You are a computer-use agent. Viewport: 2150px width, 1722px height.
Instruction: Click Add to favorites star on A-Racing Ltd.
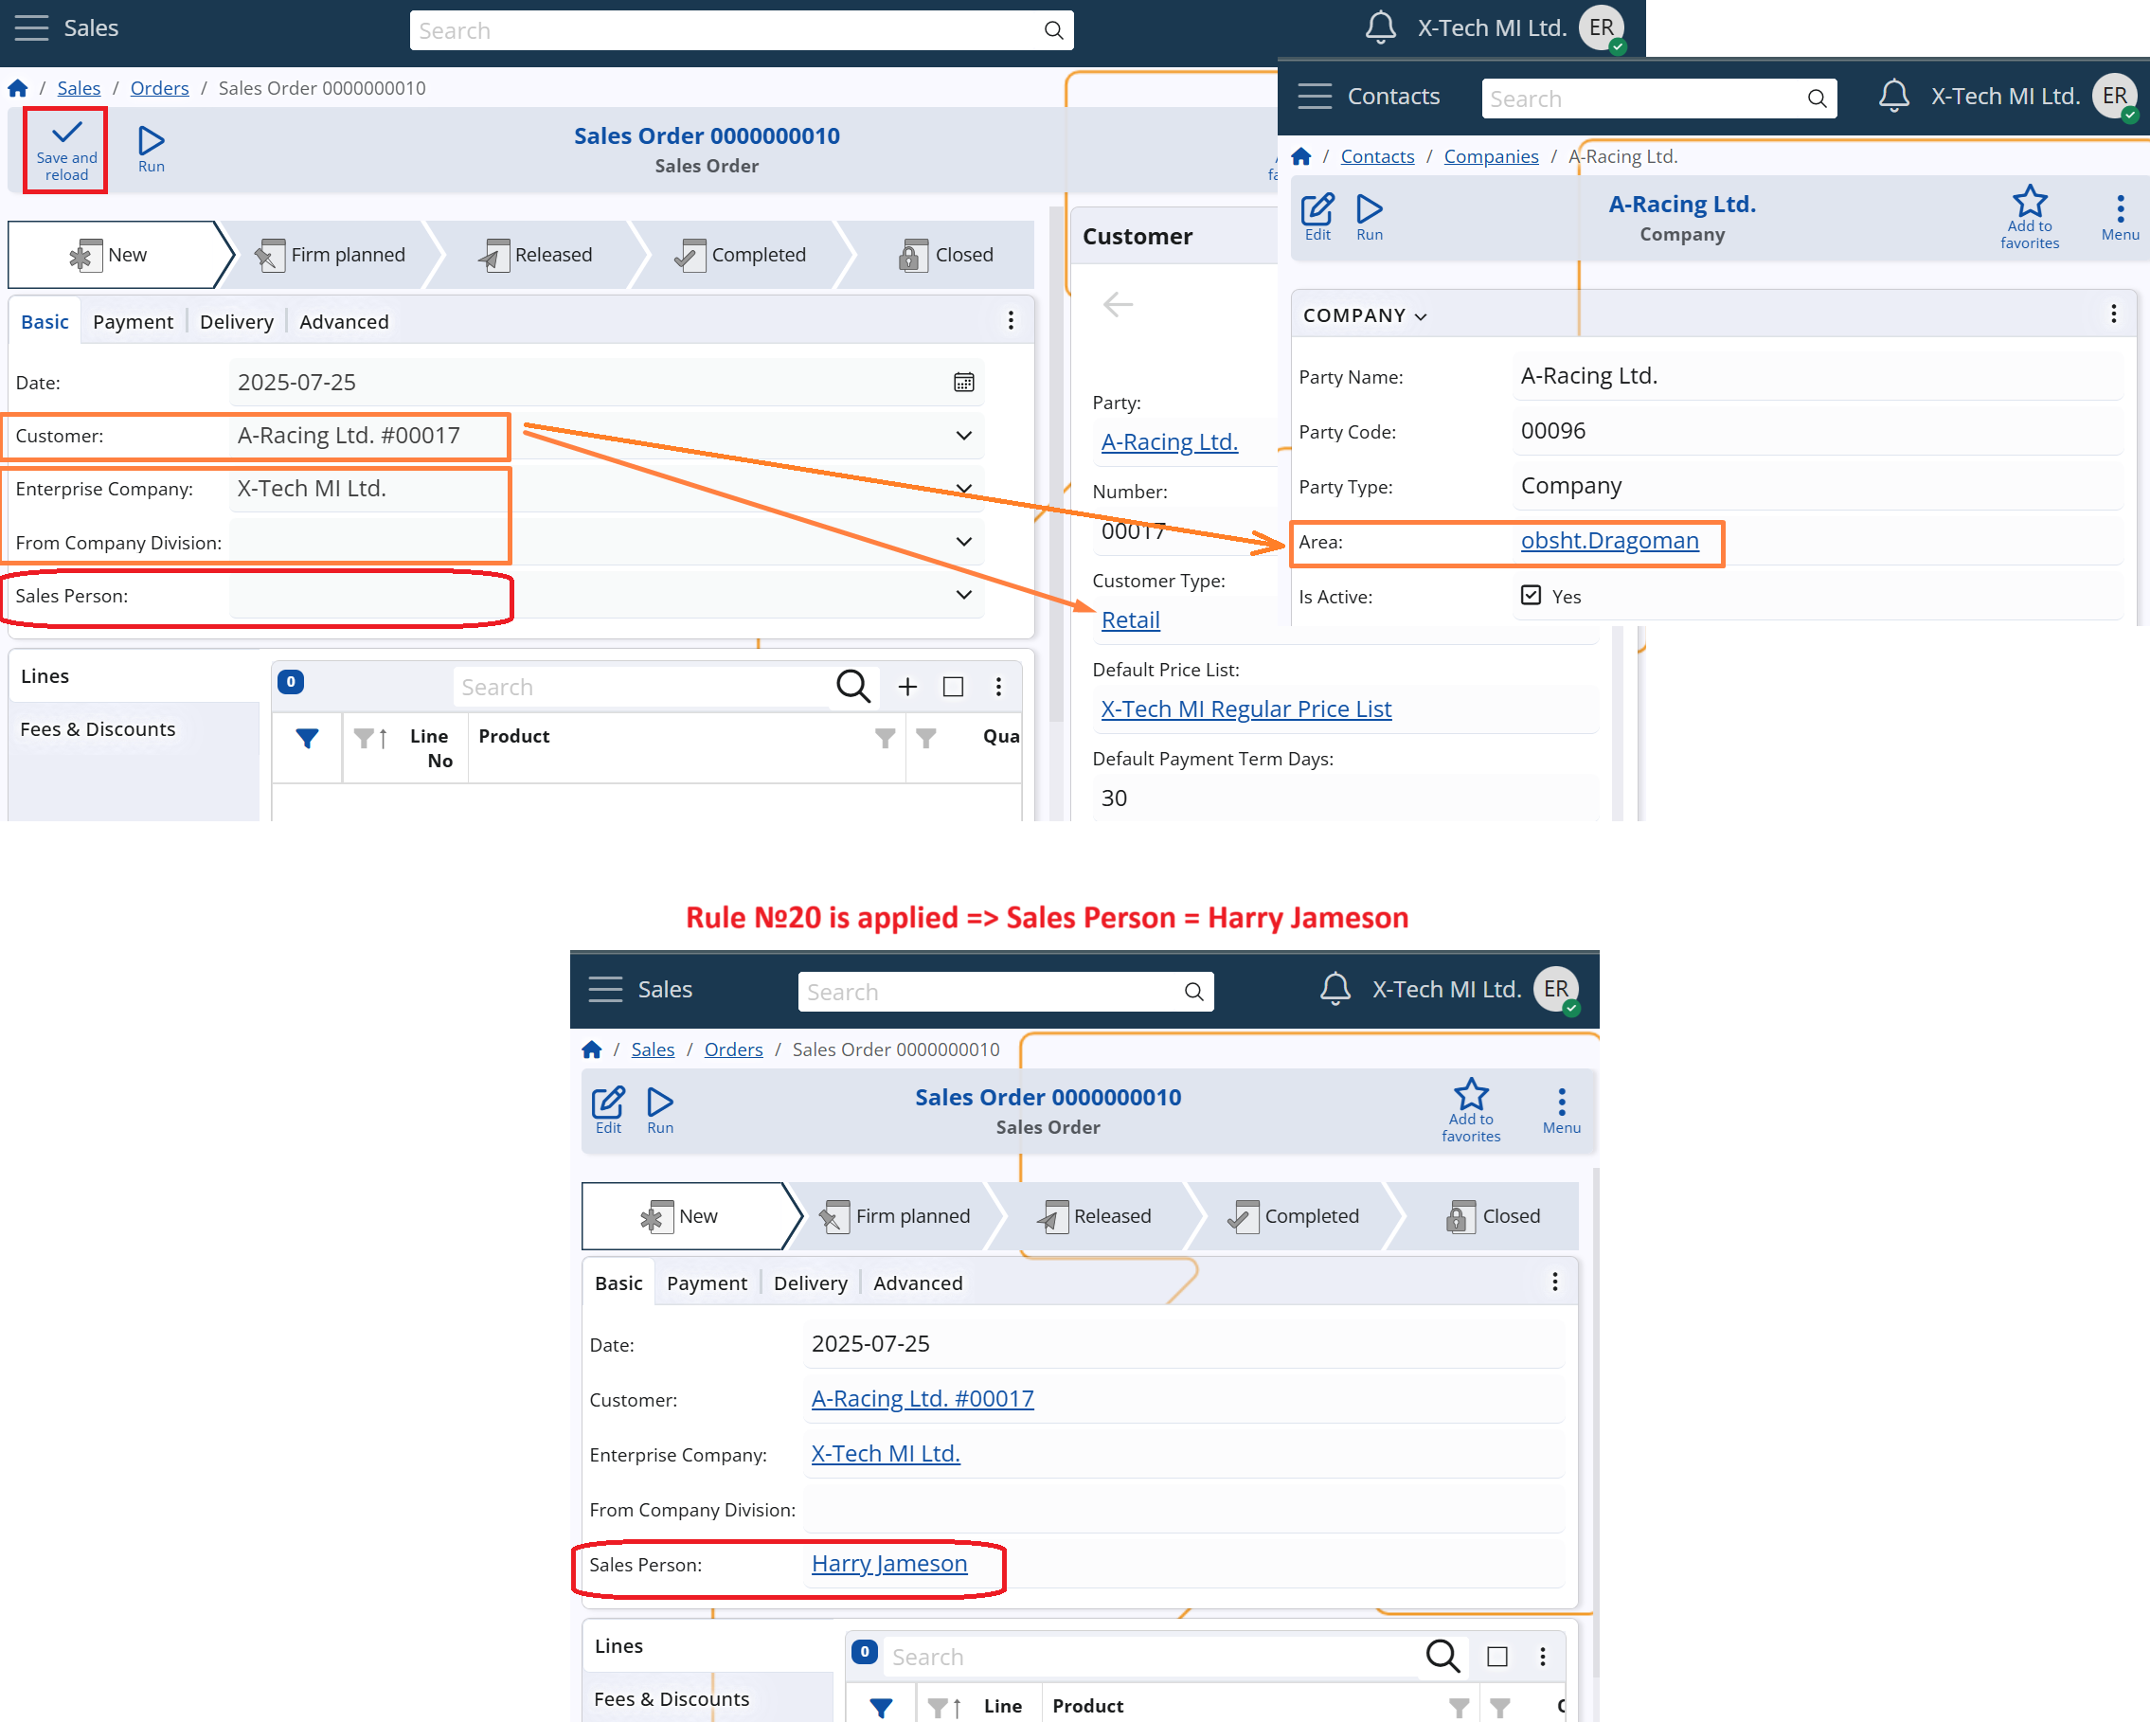tap(2029, 203)
